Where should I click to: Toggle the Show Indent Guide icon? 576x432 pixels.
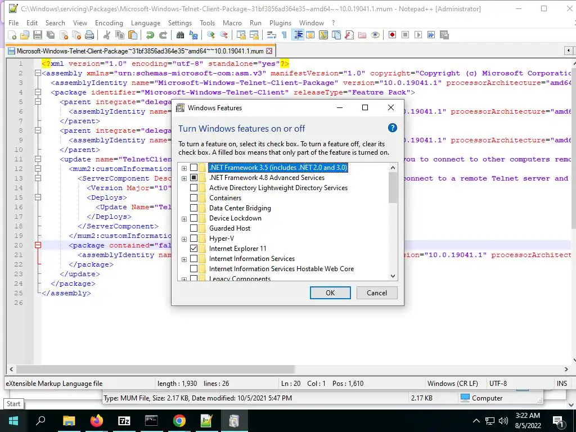point(298,35)
